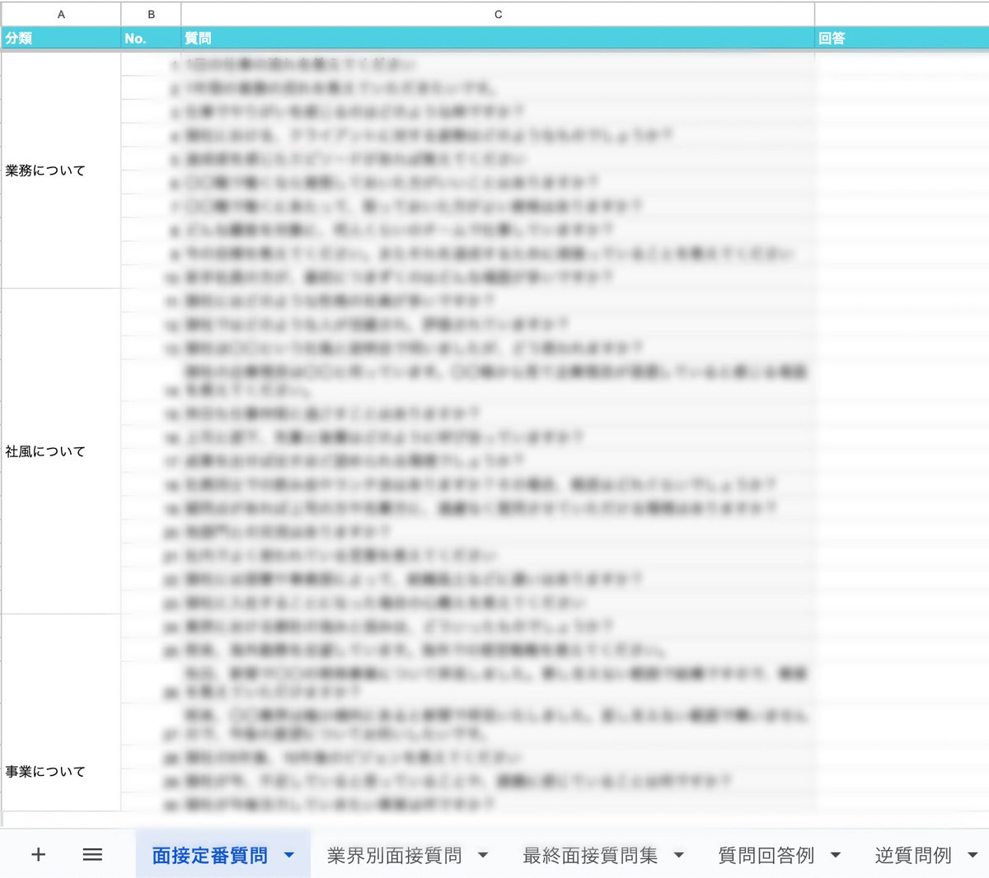Open the 業界別面接質問 tab dropdown arrow
The width and height of the screenshot is (989, 878).
(483, 855)
